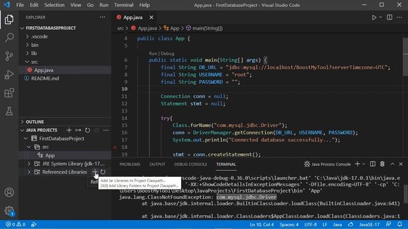Click Ln 10, Col 4 in status bar

(x=261, y=225)
